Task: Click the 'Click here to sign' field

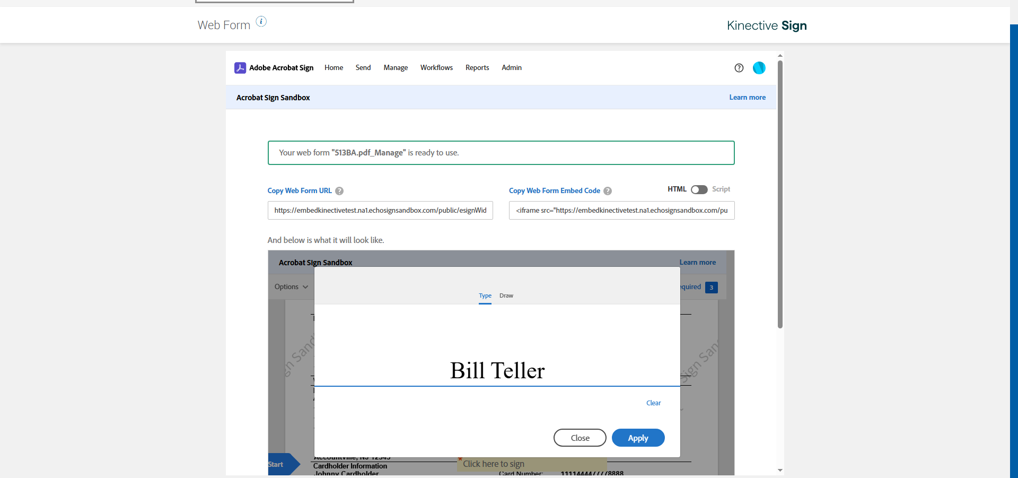Action: point(533,464)
